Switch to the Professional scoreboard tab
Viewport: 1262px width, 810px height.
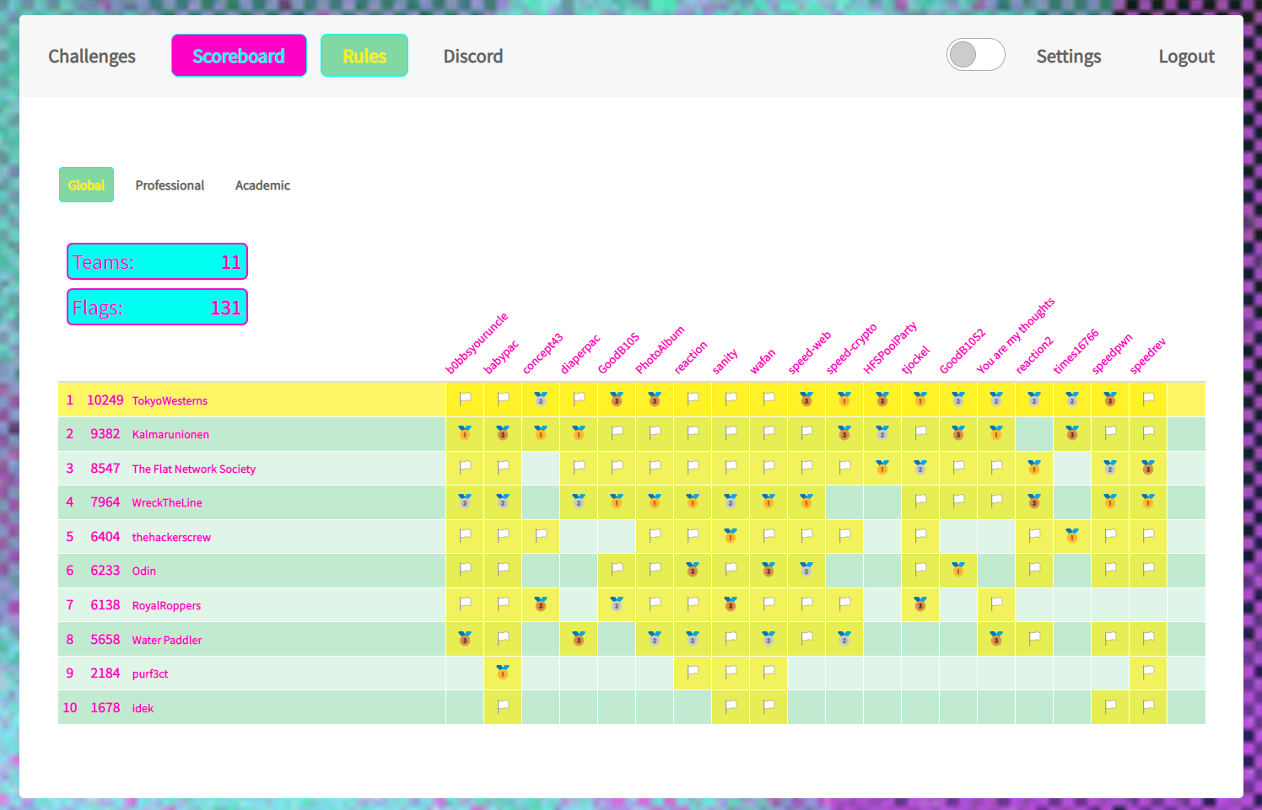click(x=170, y=185)
